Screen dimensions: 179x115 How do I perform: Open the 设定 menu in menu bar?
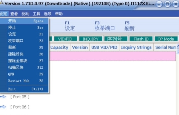pyautogui.click(x=4, y=14)
